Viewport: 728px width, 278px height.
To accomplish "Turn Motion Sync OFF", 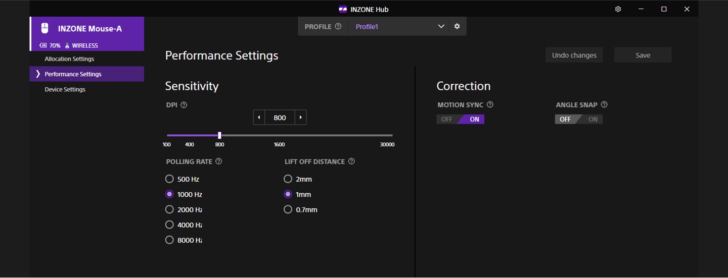I will [x=447, y=119].
